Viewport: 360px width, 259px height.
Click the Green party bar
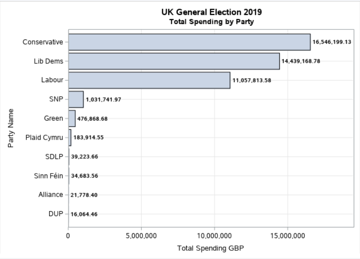pyautogui.click(x=72, y=118)
